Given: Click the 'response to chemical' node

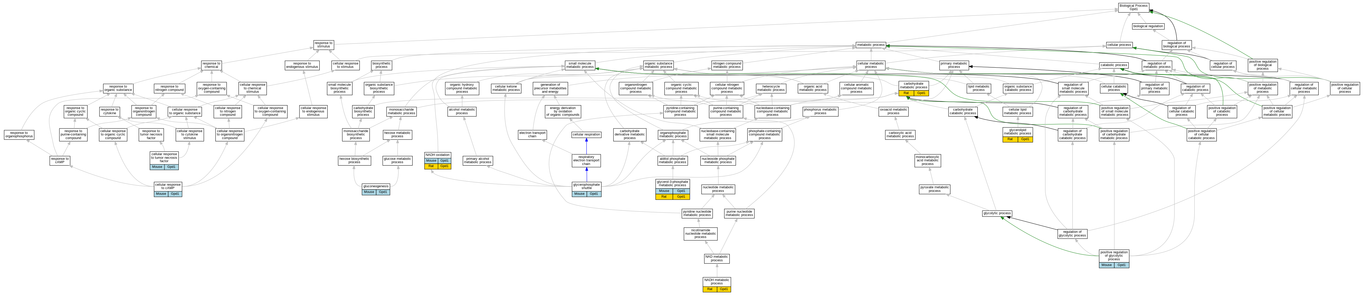Looking at the screenshot, I should pyautogui.click(x=211, y=65).
